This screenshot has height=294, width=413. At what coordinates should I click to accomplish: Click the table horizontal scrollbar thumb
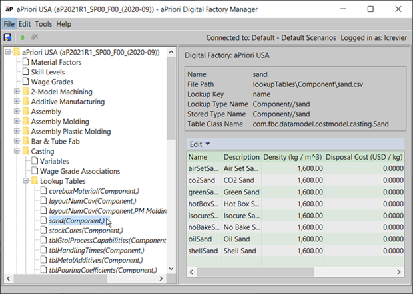coord(255,272)
